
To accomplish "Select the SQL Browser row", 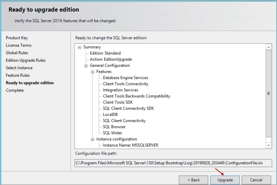I will pyautogui.click(x=114, y=127).
